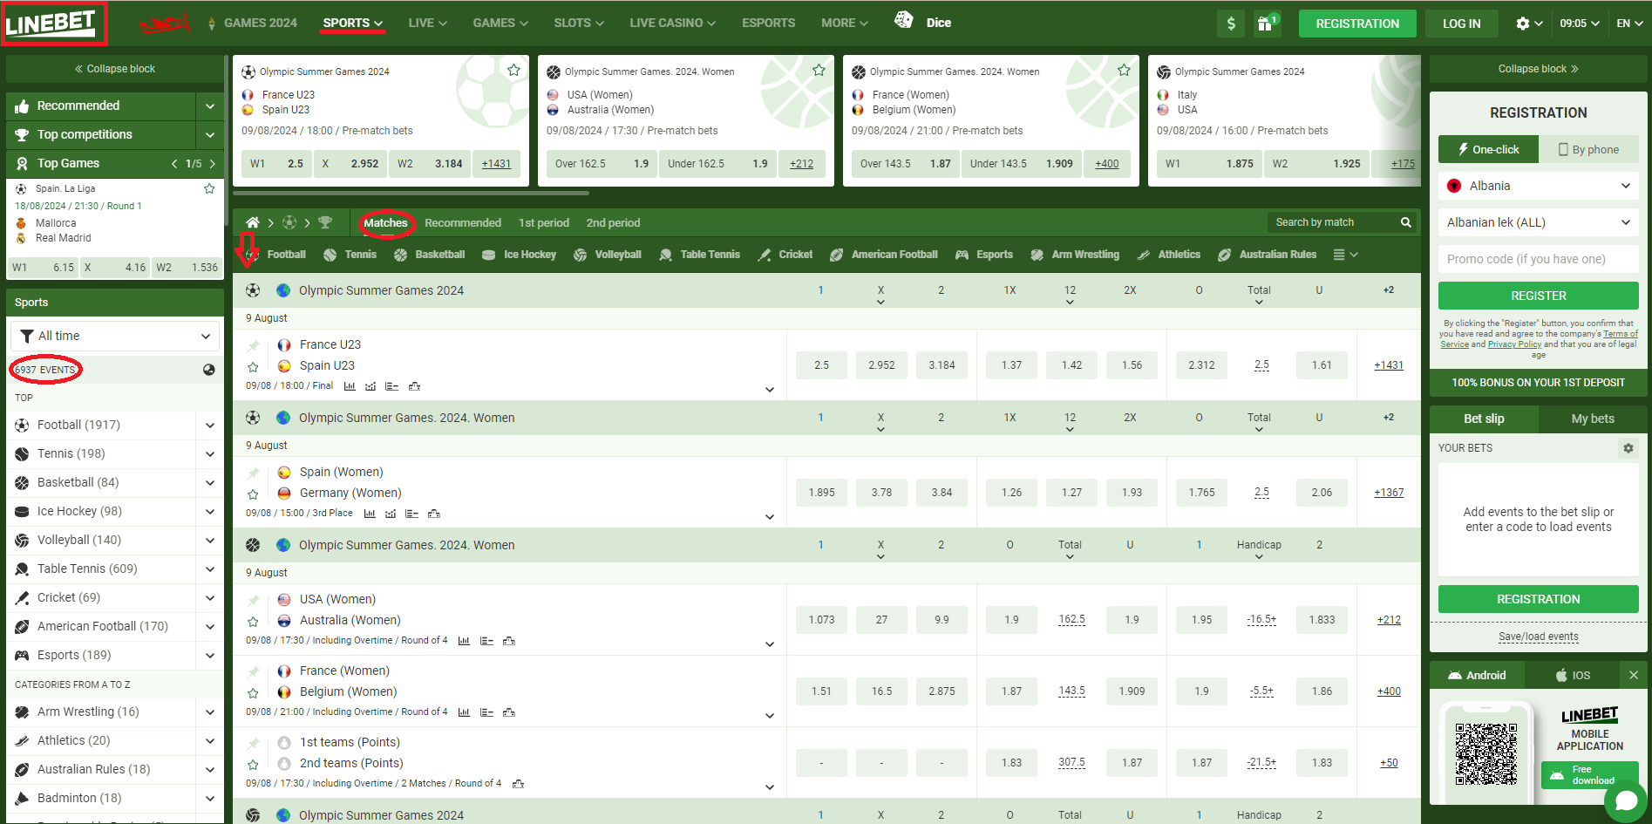Click the green REGISTER button
1652x824 pixels.
pyautogui.click(x=1538, y=296)
